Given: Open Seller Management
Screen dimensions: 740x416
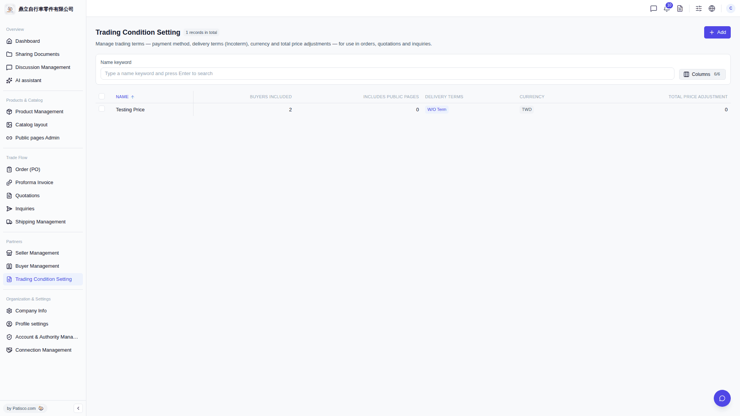Looking at the screenshot, I should coord(43,253).
